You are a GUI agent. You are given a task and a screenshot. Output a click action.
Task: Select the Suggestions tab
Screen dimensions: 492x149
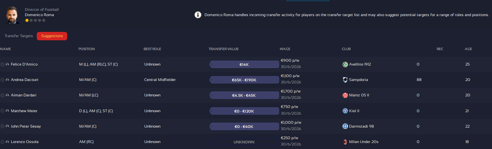[52, 36]
